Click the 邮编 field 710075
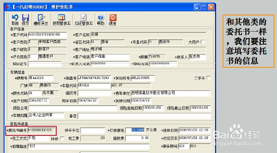 tap(157, 57)
